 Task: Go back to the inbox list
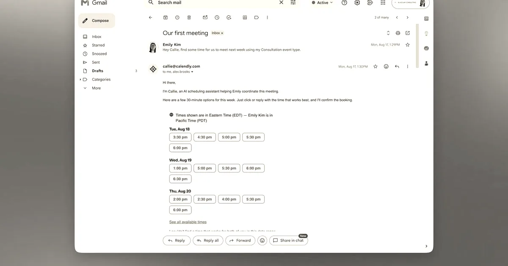click(150, 17)
